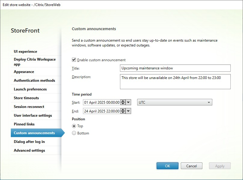The width and height of the screenshot is (243, 180).
Task: Click the Cancel button
Action: click(192, 166)
